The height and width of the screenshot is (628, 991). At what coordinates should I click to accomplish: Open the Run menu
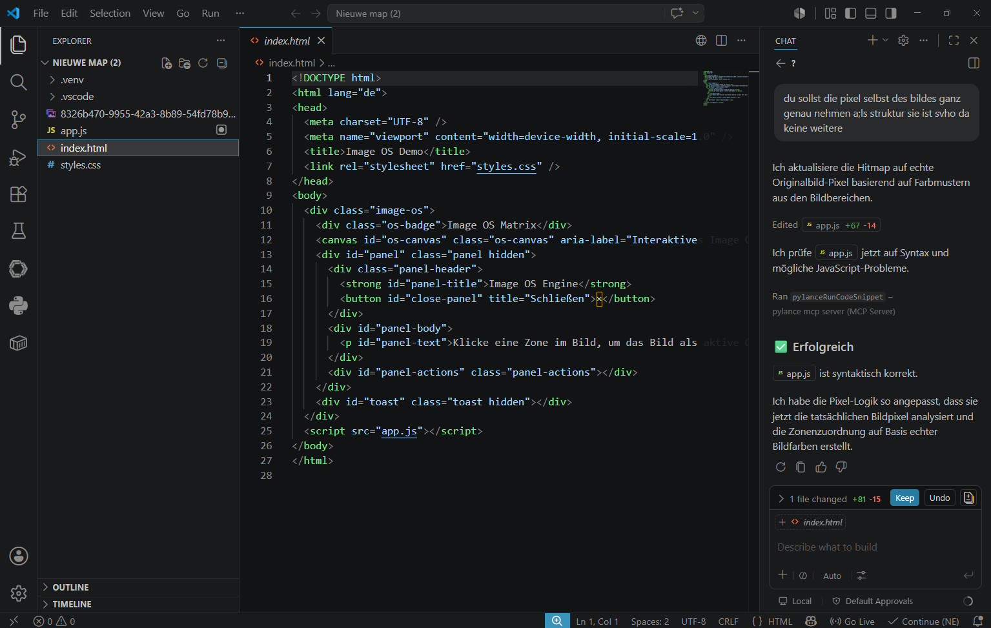pos(210,13)
